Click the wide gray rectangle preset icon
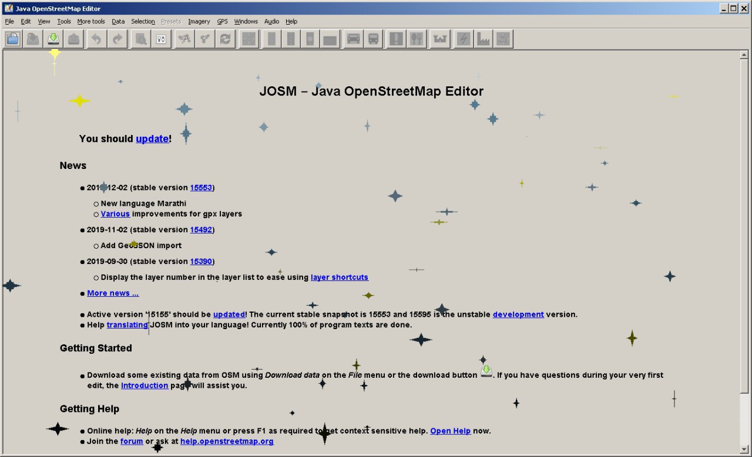Screen dimensions: 752x457 tap(330, 39)
